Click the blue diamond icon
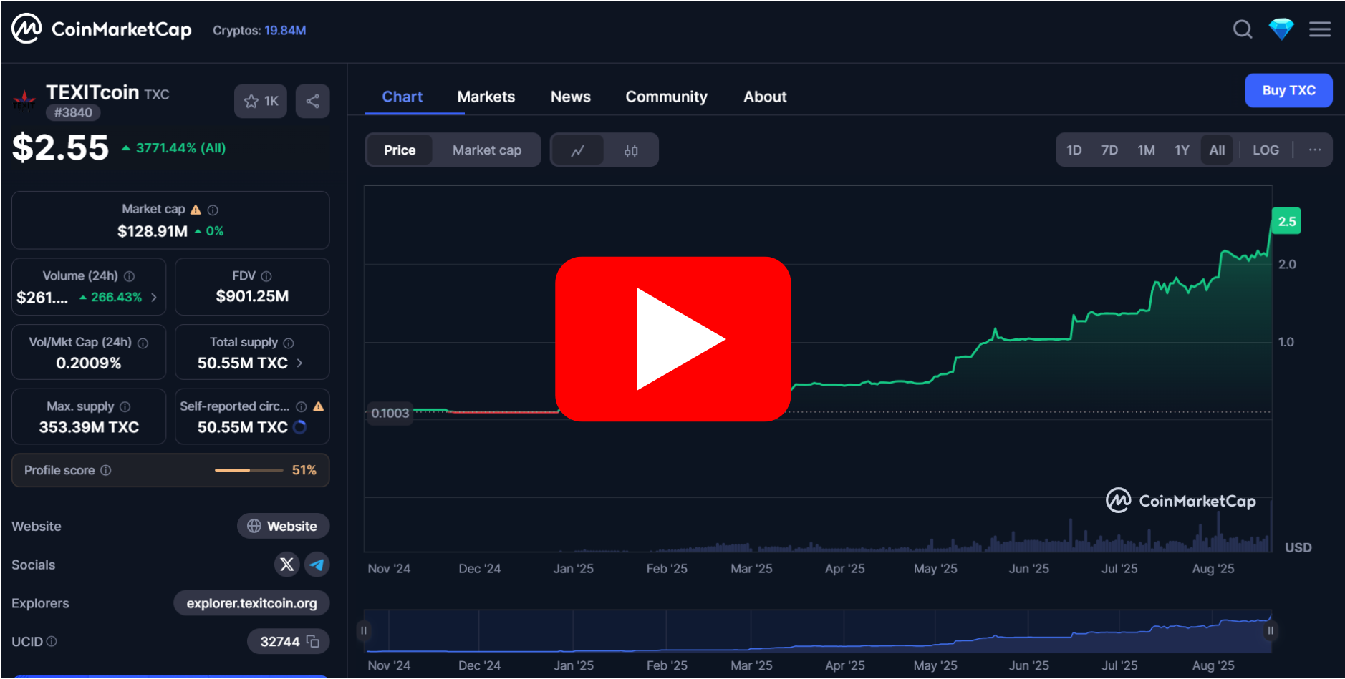1345x679 pixels. [1281, 29]
